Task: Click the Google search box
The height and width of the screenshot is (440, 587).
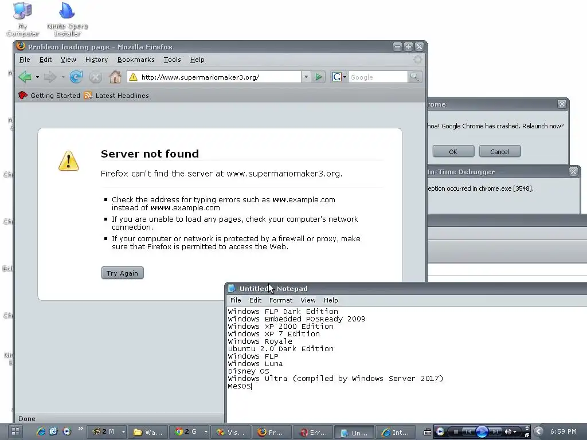Action: tap(378, 77)
